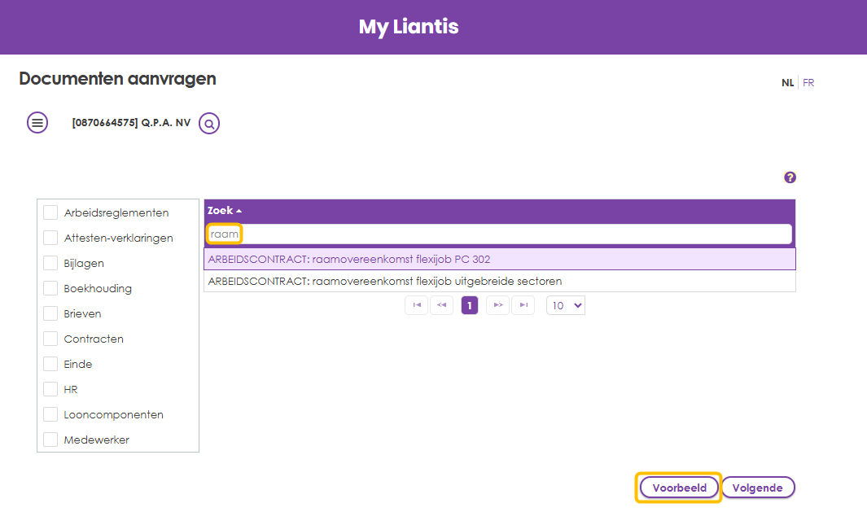Tick the Medewerker checkbox
Viewport: 867px width, 525px height.
(50, 440)
